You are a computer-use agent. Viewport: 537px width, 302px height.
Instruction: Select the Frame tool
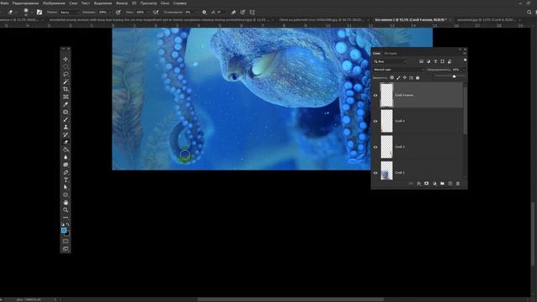coord(65,97)
